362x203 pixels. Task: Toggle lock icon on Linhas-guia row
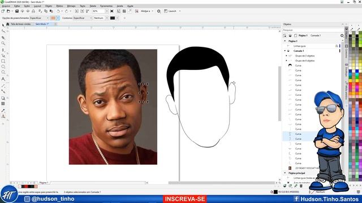[337, 46]
